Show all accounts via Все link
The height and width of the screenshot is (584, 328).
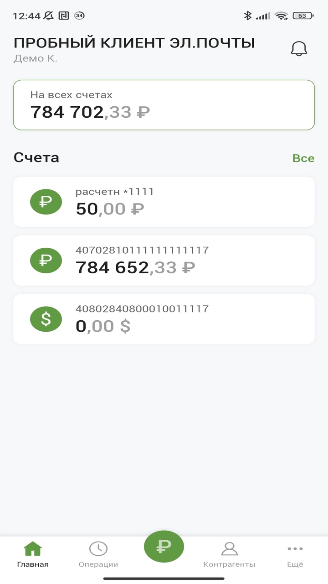pos(303,158)
